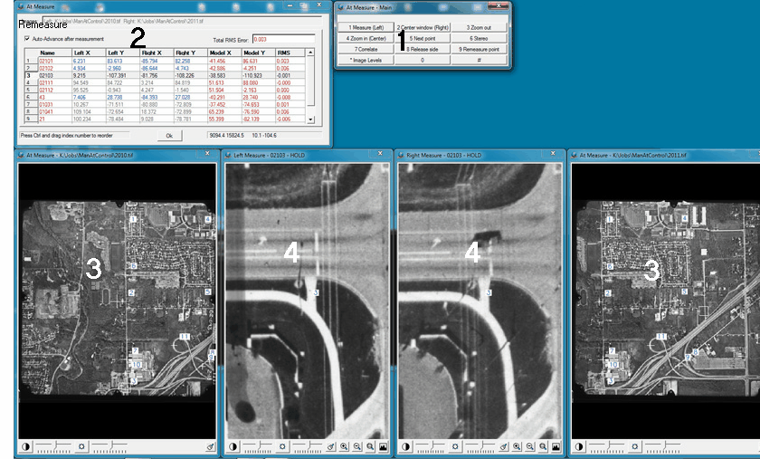Screen dimensions: 760x459
Task: Click brightness sun icon in 2011.tif window
Action: pyautogui.click(x=634, y=446)
